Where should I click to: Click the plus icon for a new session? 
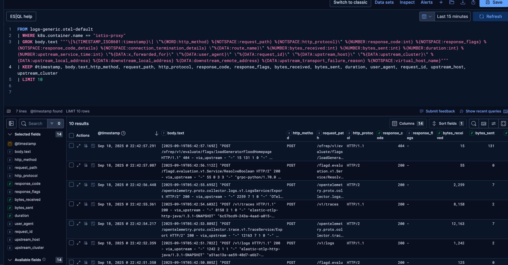[441, 2]
